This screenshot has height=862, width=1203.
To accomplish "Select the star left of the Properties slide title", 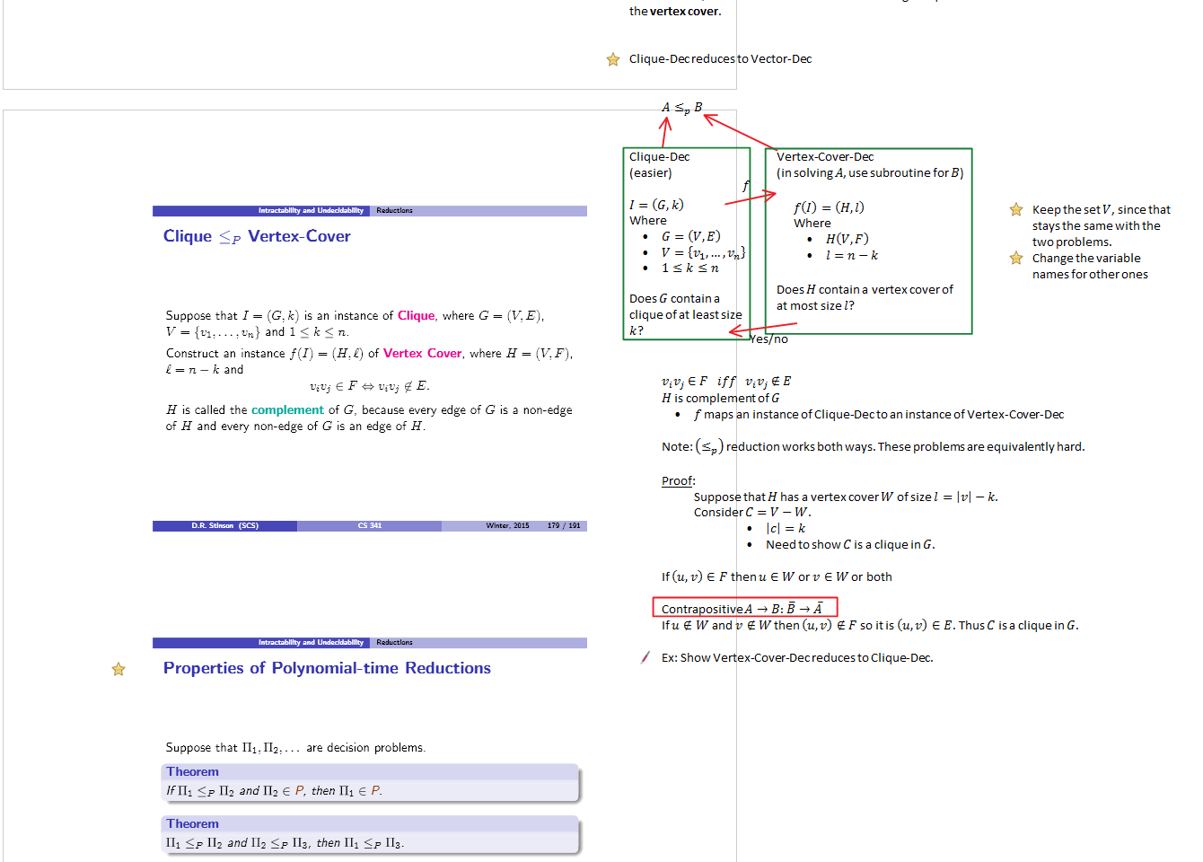I will pos(119,669).
